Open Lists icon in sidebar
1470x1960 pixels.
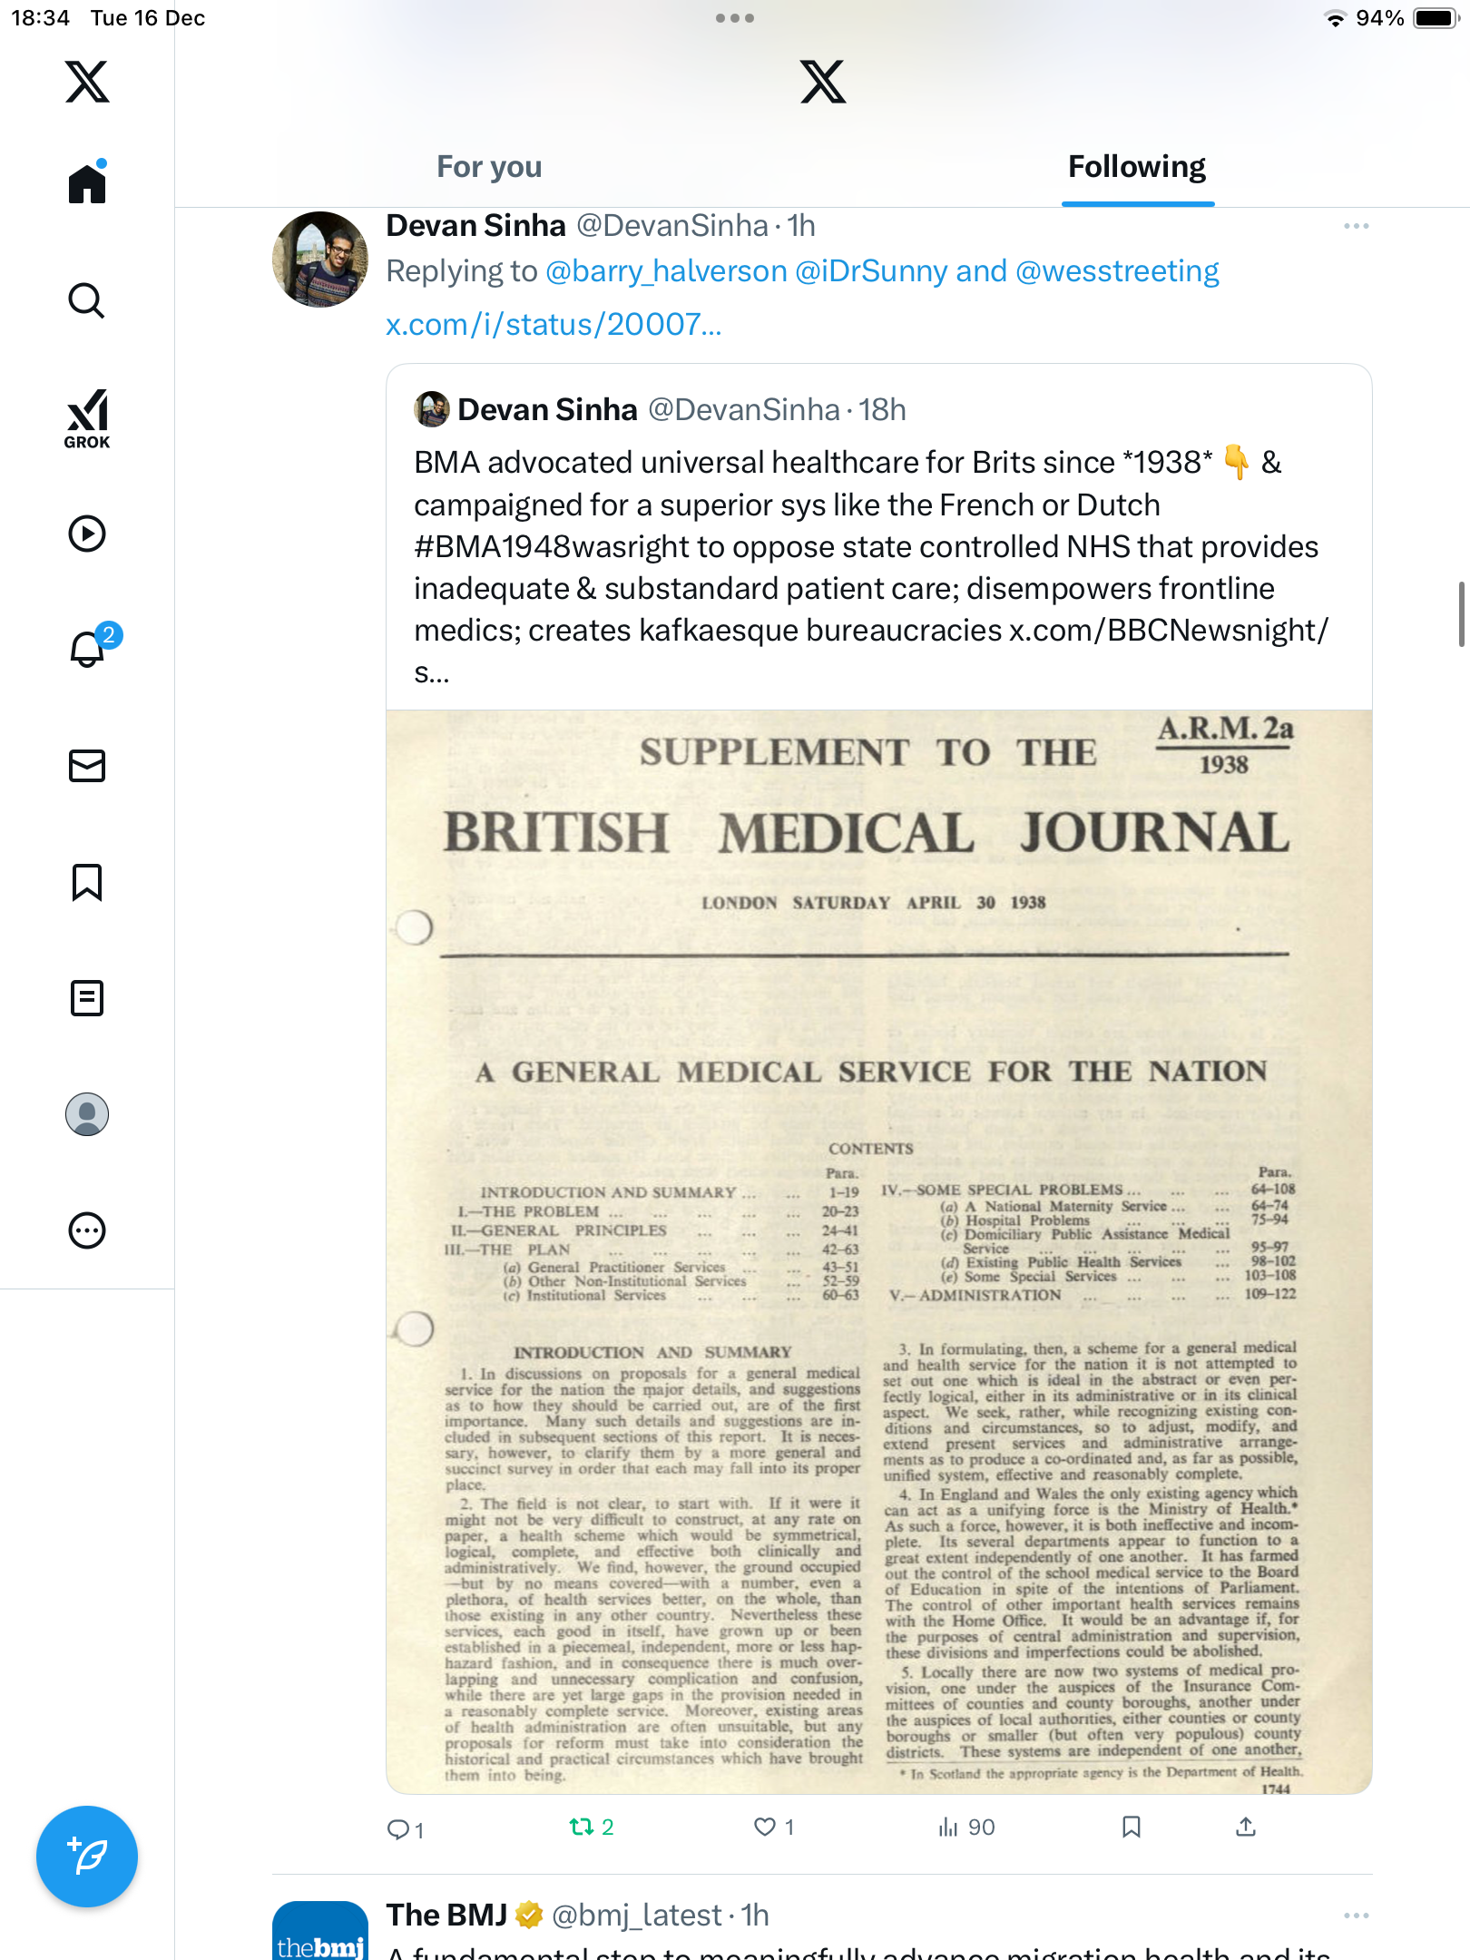pyautogui.click(x=87, y=998)
